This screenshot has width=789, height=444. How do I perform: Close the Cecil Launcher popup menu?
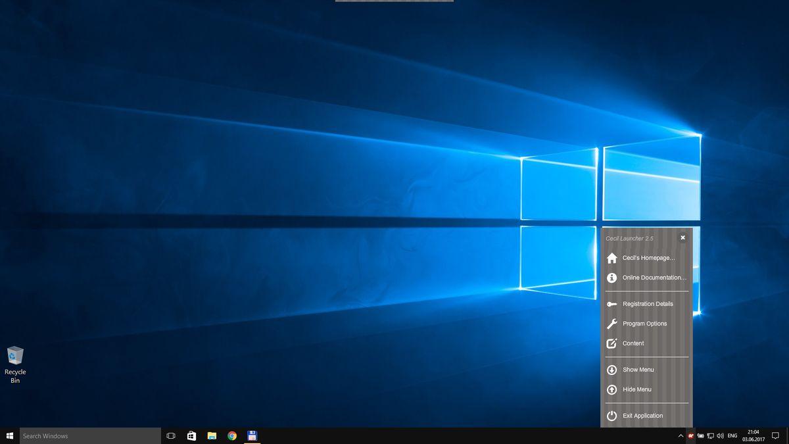click(x=682, y=237)
